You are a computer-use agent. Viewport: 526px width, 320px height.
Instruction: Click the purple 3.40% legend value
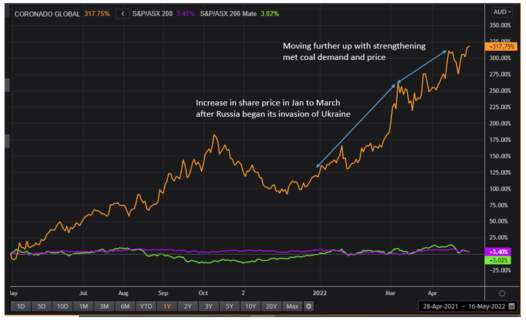click(186, 14)
